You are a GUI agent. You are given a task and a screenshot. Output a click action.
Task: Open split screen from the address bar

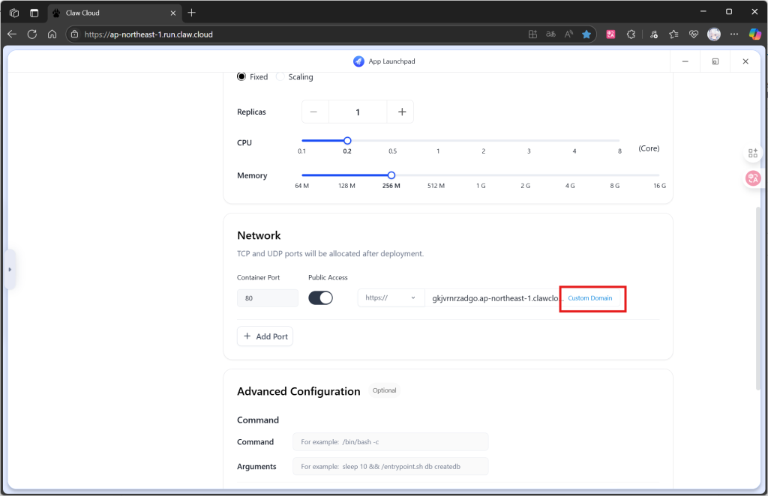[x=533, y=34]
